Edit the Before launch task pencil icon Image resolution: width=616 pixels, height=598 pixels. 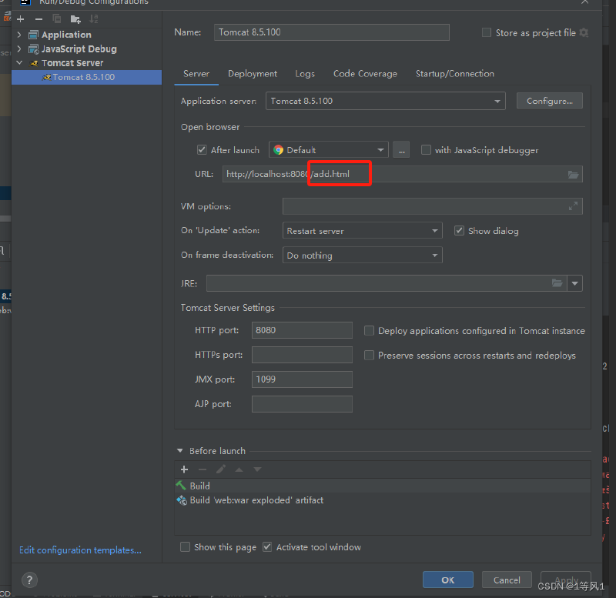221,469
